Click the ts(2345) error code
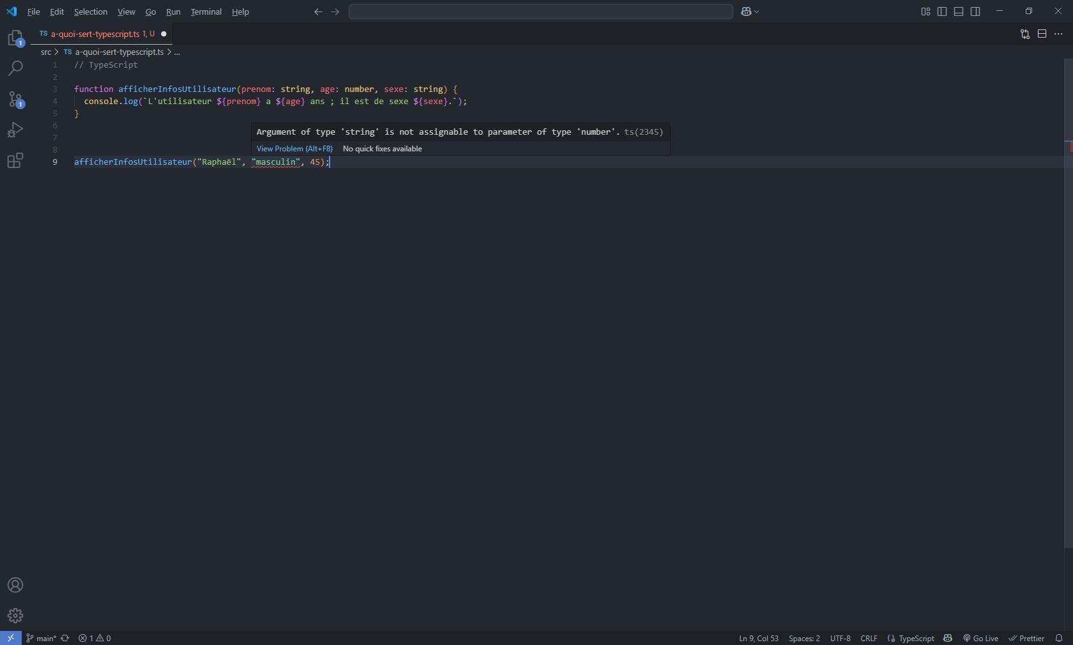The image size is (1073, 645). click(x=644, y=132)
